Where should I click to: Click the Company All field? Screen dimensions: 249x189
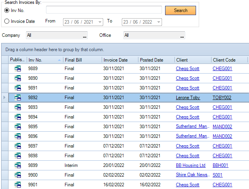(57, 35)
